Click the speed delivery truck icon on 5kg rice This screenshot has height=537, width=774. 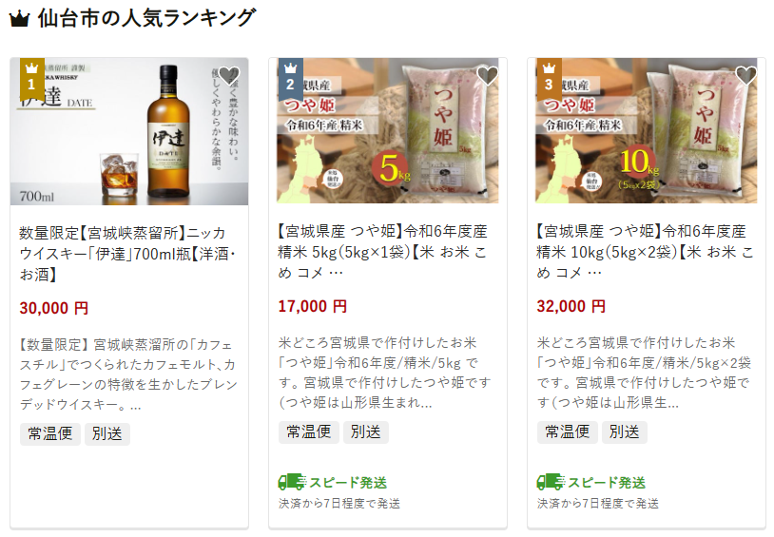(x=292, y=482)
